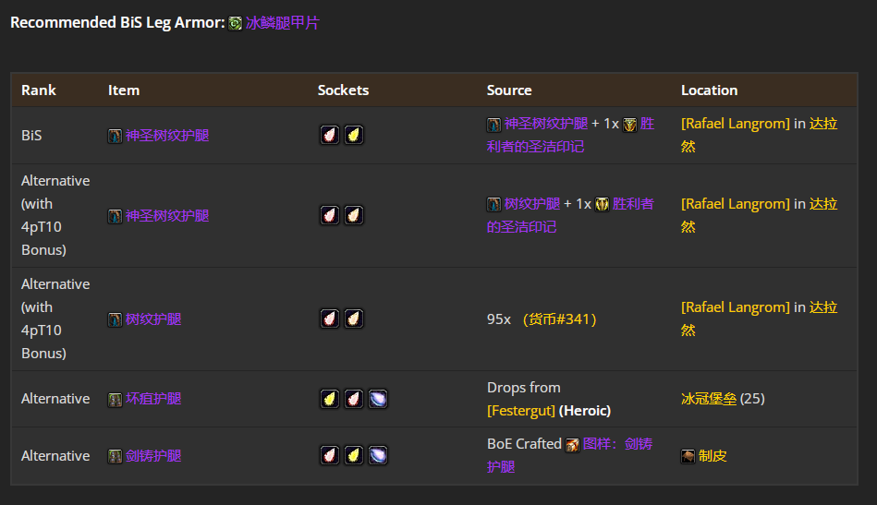Click the 制皮 leatherworking icon
The width and height of the screenshot is (877, 505).
pos(688,456)
